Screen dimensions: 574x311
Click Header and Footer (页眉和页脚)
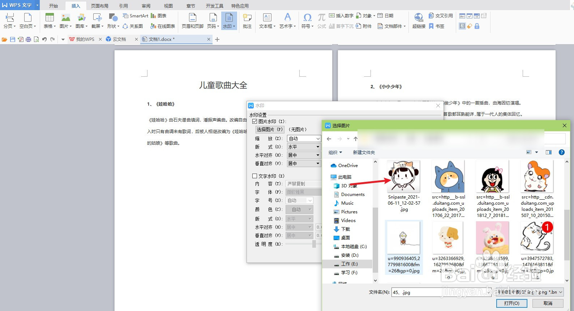[193, 21]
